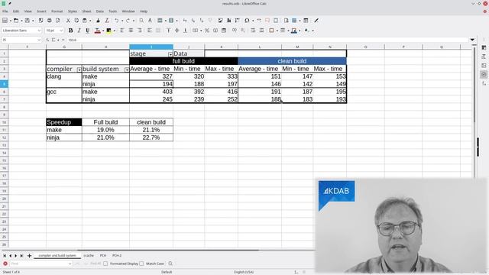Click the Format as Date icon
The height and width of the screenshot is (275, 489).
click(224, 31)
